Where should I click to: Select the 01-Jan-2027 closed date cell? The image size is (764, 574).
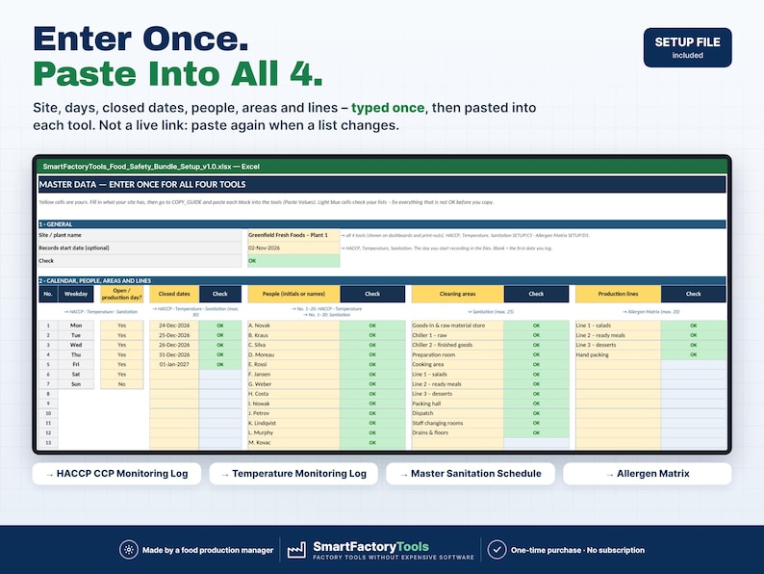pyautogui.click(x=174, y=364)
